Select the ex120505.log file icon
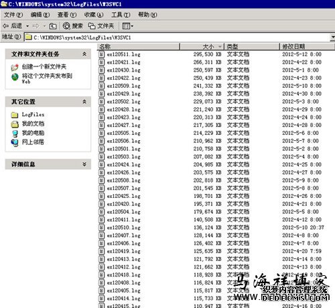The width and height of the screenshot is (335, 308). coord(101,133)
